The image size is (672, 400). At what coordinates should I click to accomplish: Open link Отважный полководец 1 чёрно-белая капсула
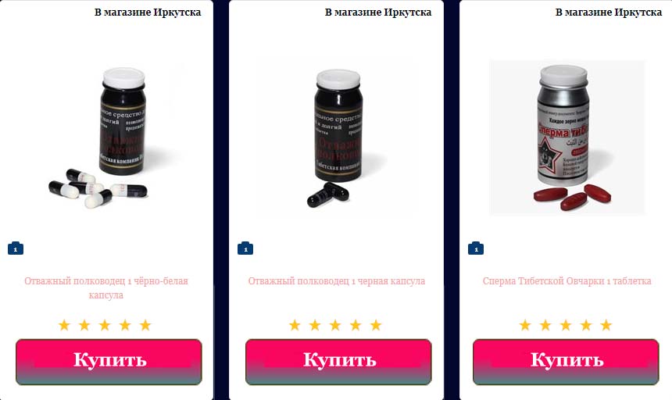(x=105, y=287)
